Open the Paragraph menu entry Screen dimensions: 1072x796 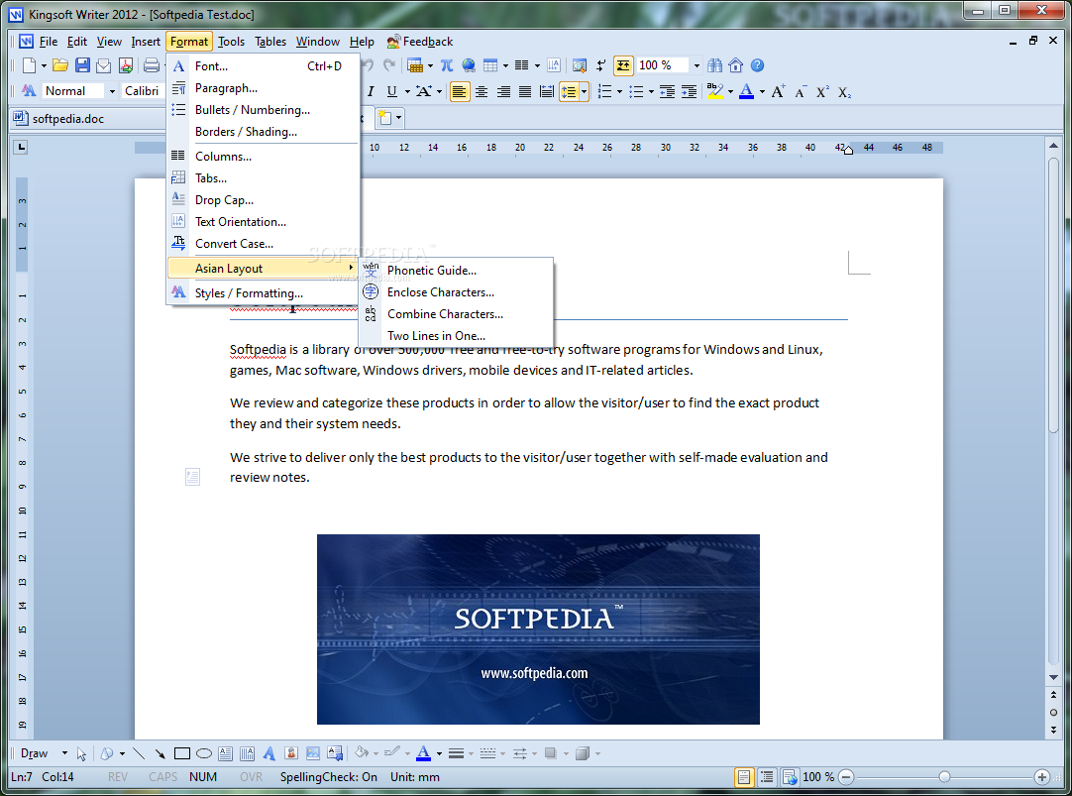coord(264,88)
